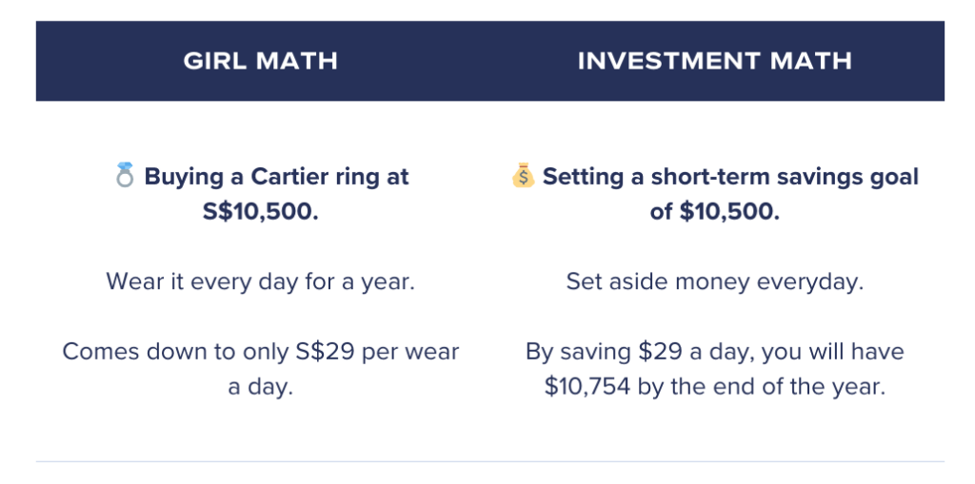Click 'Comes down to only S$29 per wear'

[261, 352]
